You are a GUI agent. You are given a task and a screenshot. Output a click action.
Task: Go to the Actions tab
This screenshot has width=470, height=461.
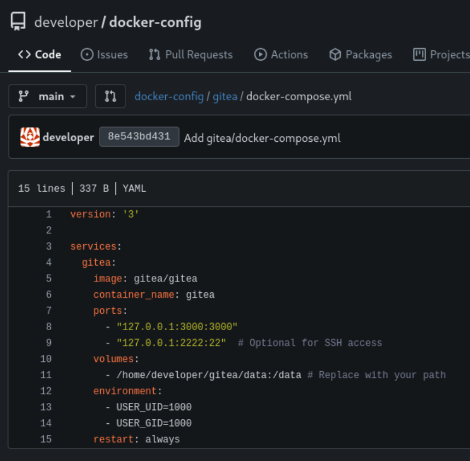pos(281,55)
